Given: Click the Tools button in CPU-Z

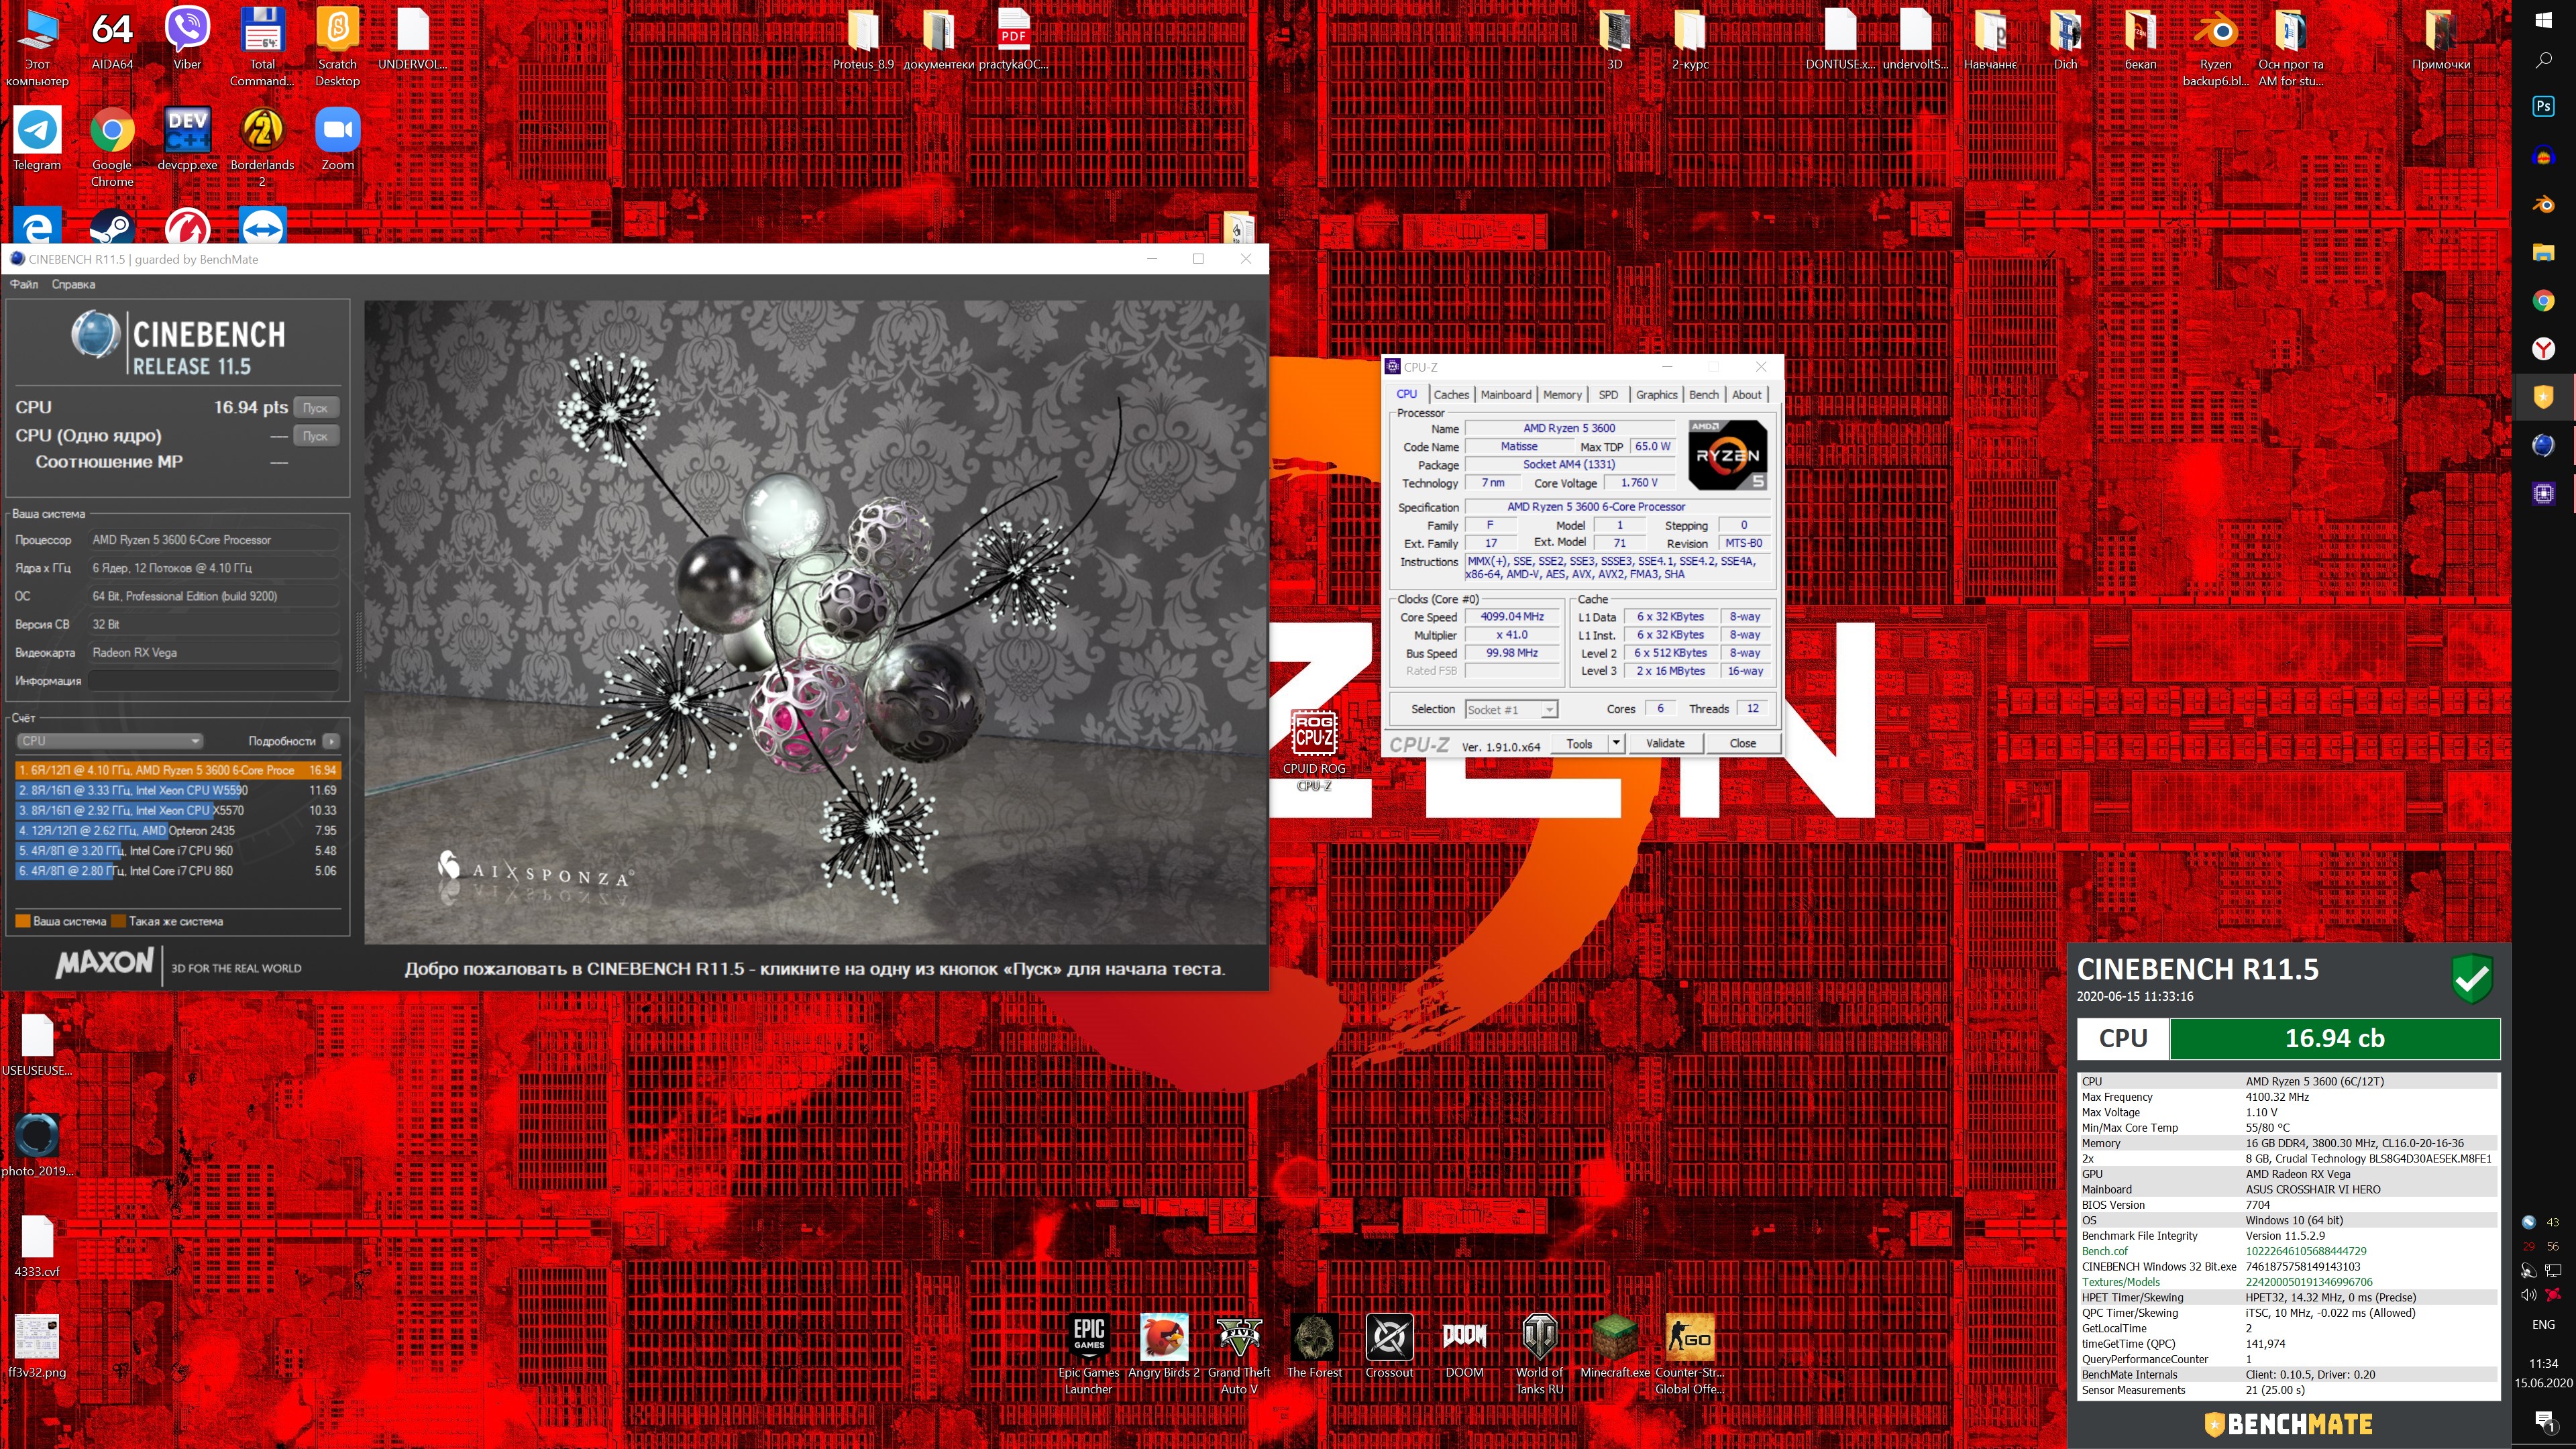Looking at the screenshot, I should 1579,743.
